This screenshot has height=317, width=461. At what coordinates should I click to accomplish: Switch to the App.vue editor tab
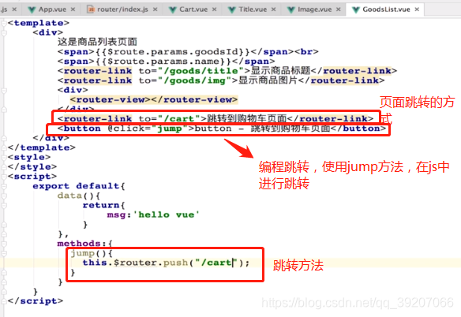coord(52,9)
